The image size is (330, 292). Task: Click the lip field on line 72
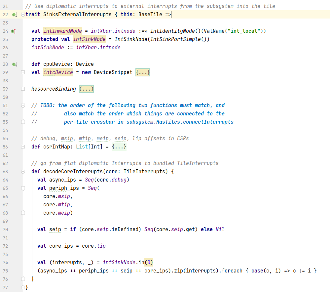(x=101, y=246)
